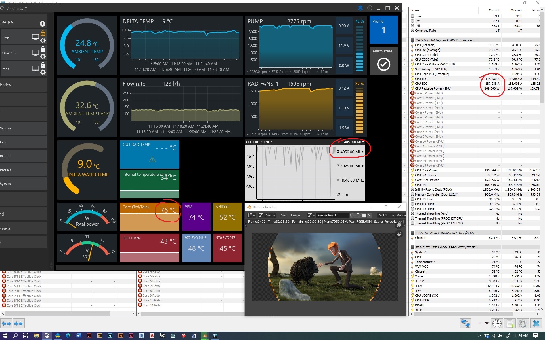Toggle fake user shield for Render Result
Screen dimensions: 545x340
click(x=352, y=215)
